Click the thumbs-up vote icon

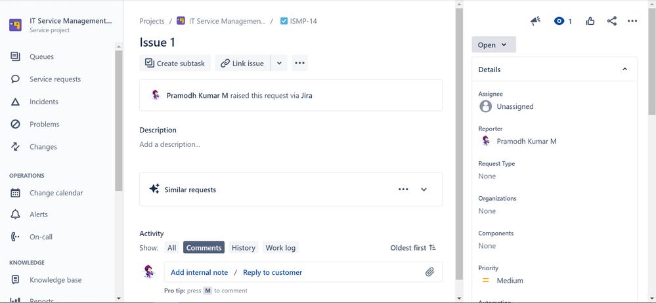click(590, 21)
